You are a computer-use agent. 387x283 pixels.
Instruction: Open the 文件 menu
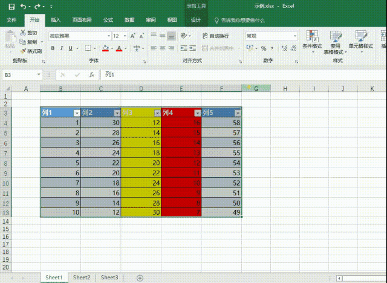coord(11,20)
